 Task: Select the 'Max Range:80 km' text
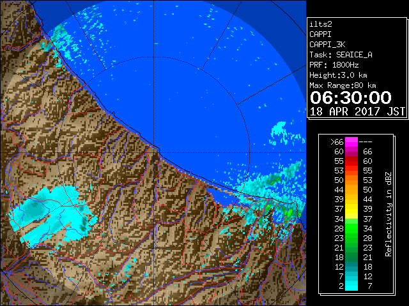343,85
